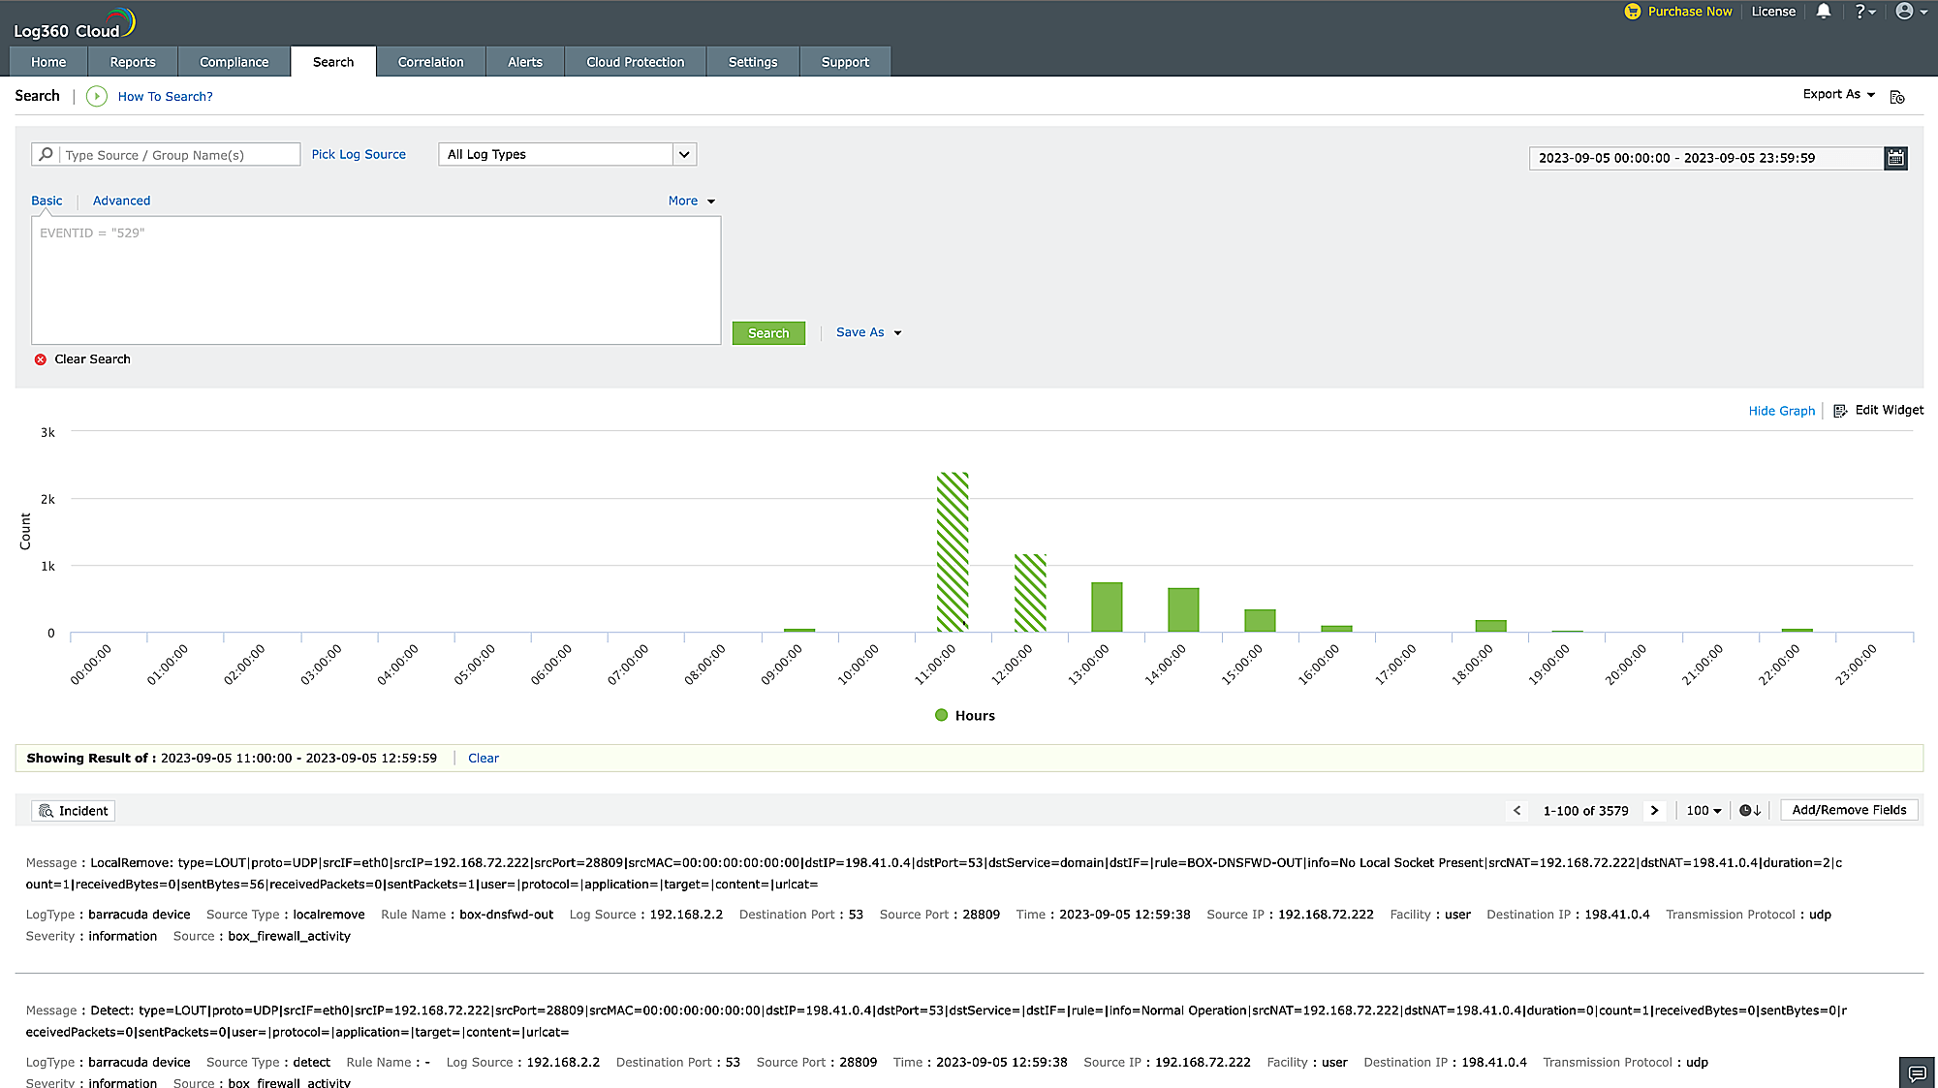Click the Pick Log Source link

[359, 155]
